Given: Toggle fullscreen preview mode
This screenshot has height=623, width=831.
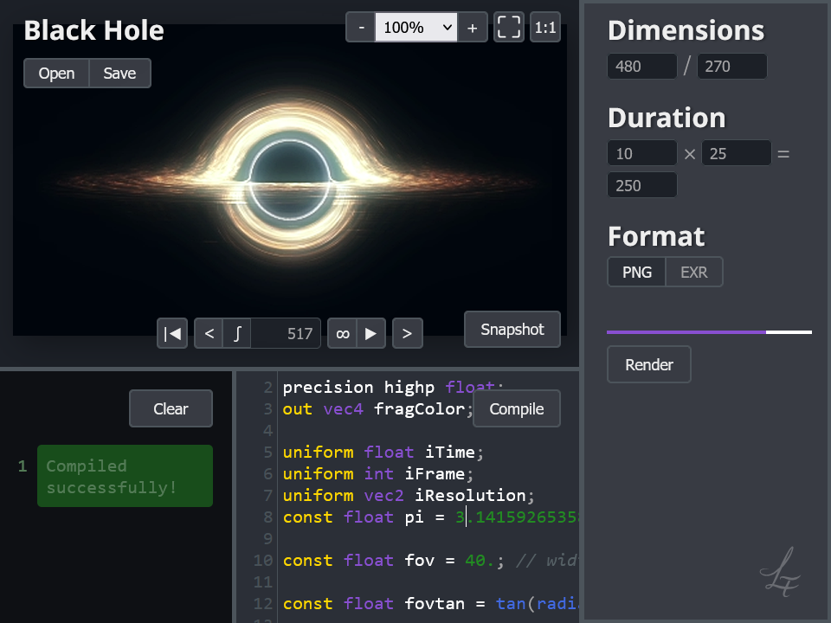Looking at the screenshot, I should pyautogui.click(x=509, y=28).
